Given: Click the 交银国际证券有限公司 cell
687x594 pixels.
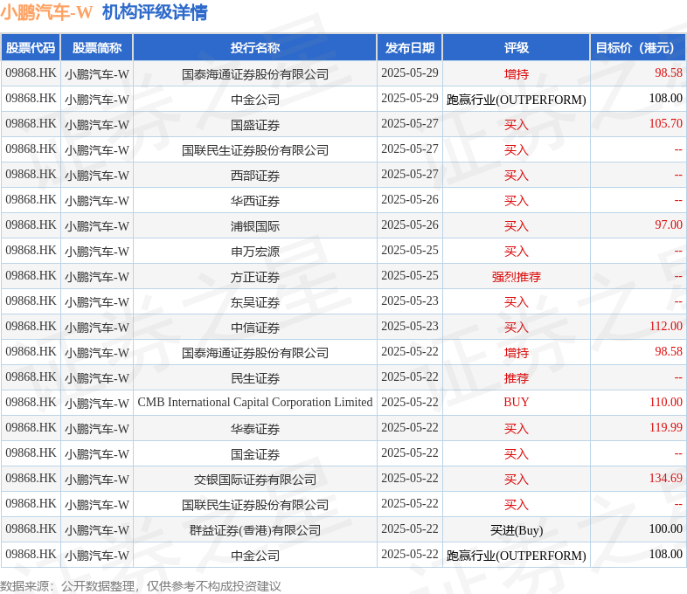Looking at the screenshot, I should (x=255, y=480).
